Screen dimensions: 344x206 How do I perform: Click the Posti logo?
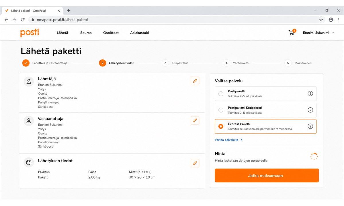[x=30, y=33]
